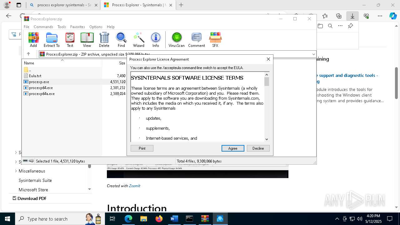Close the License Agreement dialog
Screen dimensions: 400x225
click(268, 59)
